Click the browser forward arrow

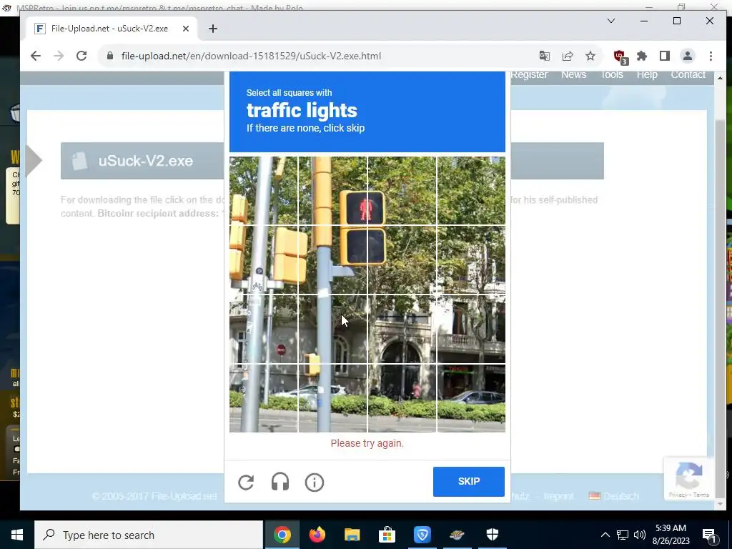pyautogui.click(x=59, y=56)
